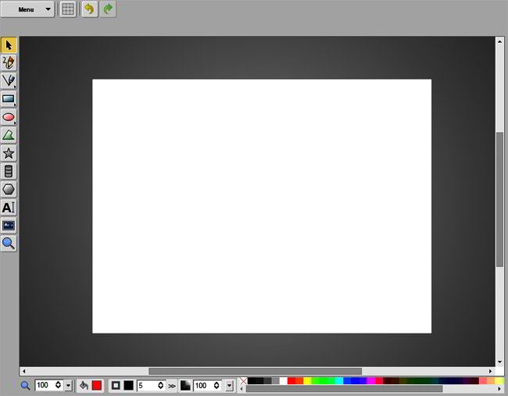Adjust the opacity spinner arrows
This screenshot has width=508, height=396.
(216, 385)
